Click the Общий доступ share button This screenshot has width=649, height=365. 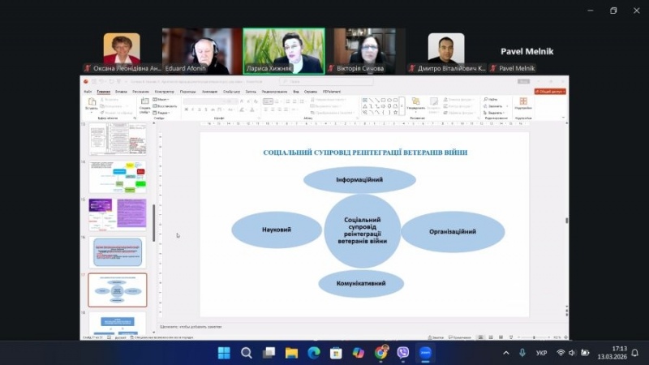[549, 92]
